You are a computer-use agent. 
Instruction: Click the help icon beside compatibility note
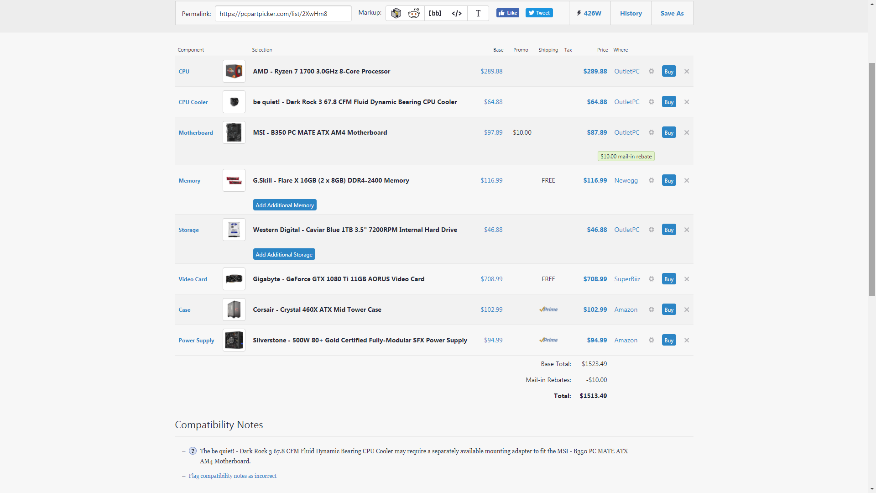[193, 451]
